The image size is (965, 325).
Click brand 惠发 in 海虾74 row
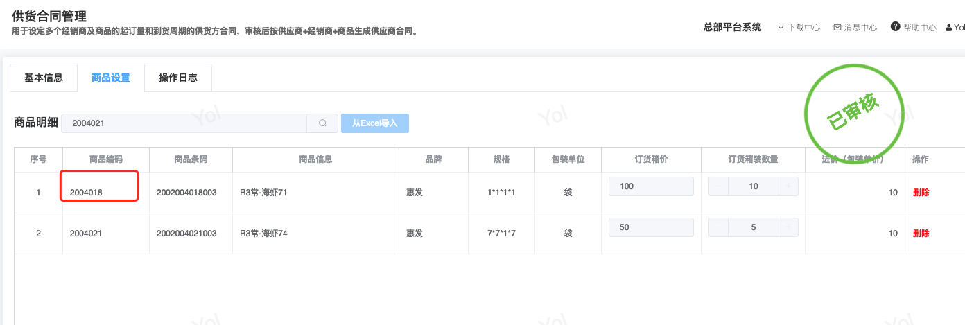coord(415,234)
